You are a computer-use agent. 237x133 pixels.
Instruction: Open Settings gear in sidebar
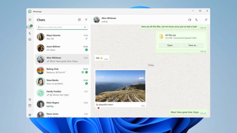(30, 115)
